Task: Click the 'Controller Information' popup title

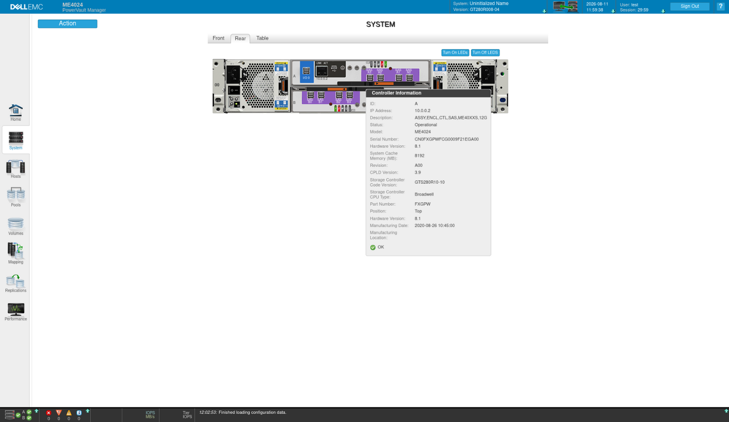Action: [397, 93]
